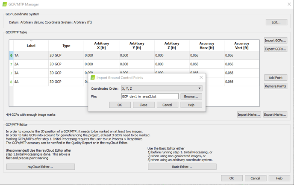
Task: Click the Import Marks button
Action: click(x=249, y=115)
